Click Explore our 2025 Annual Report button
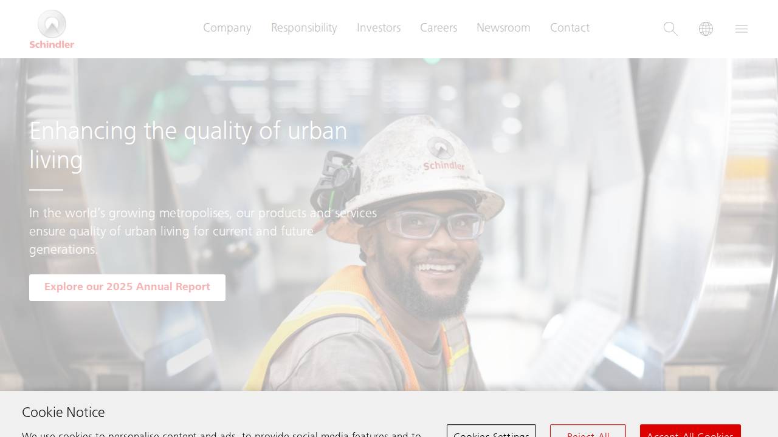This screenshot has width=778, height=437. [x=127, y=287]
